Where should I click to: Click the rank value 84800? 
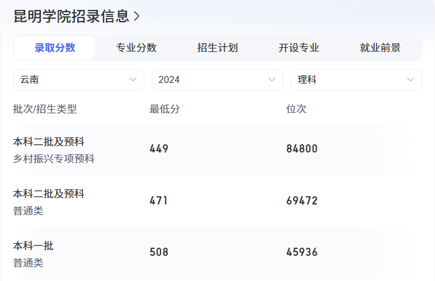[x=302, y=149]
